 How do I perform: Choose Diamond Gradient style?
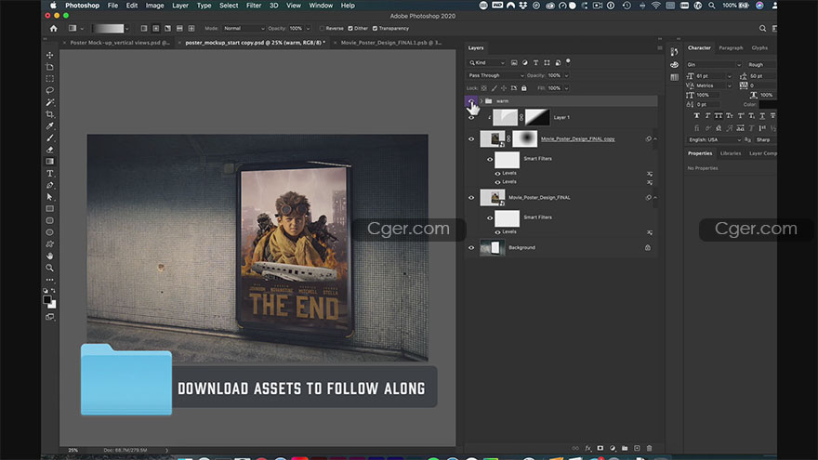(x=191, y=28)
